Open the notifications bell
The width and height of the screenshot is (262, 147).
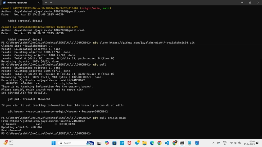coord(257,143)
